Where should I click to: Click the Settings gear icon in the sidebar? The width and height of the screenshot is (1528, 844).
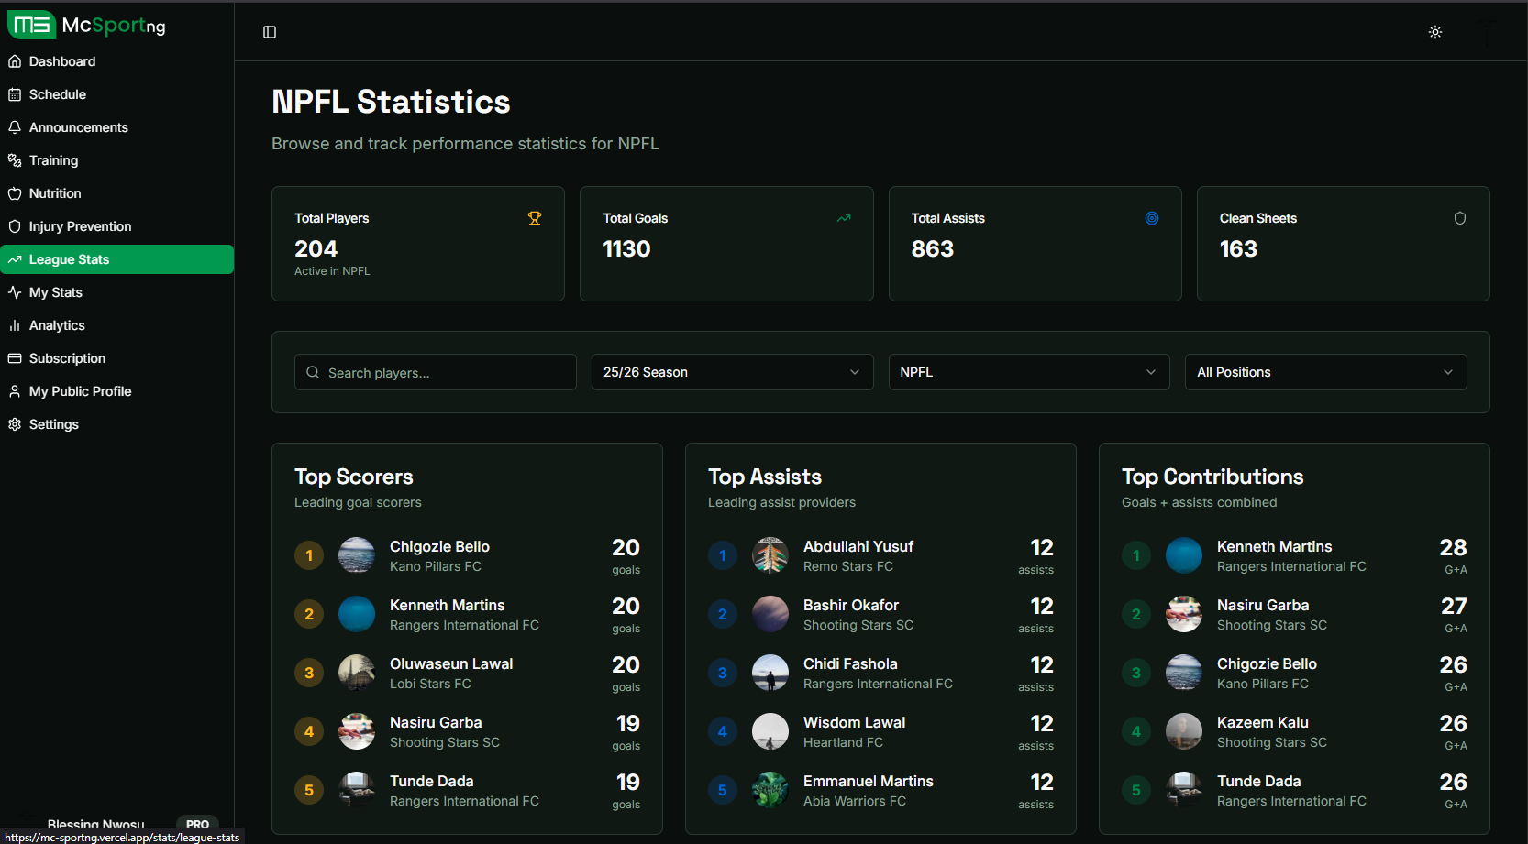tap(15, 424)
